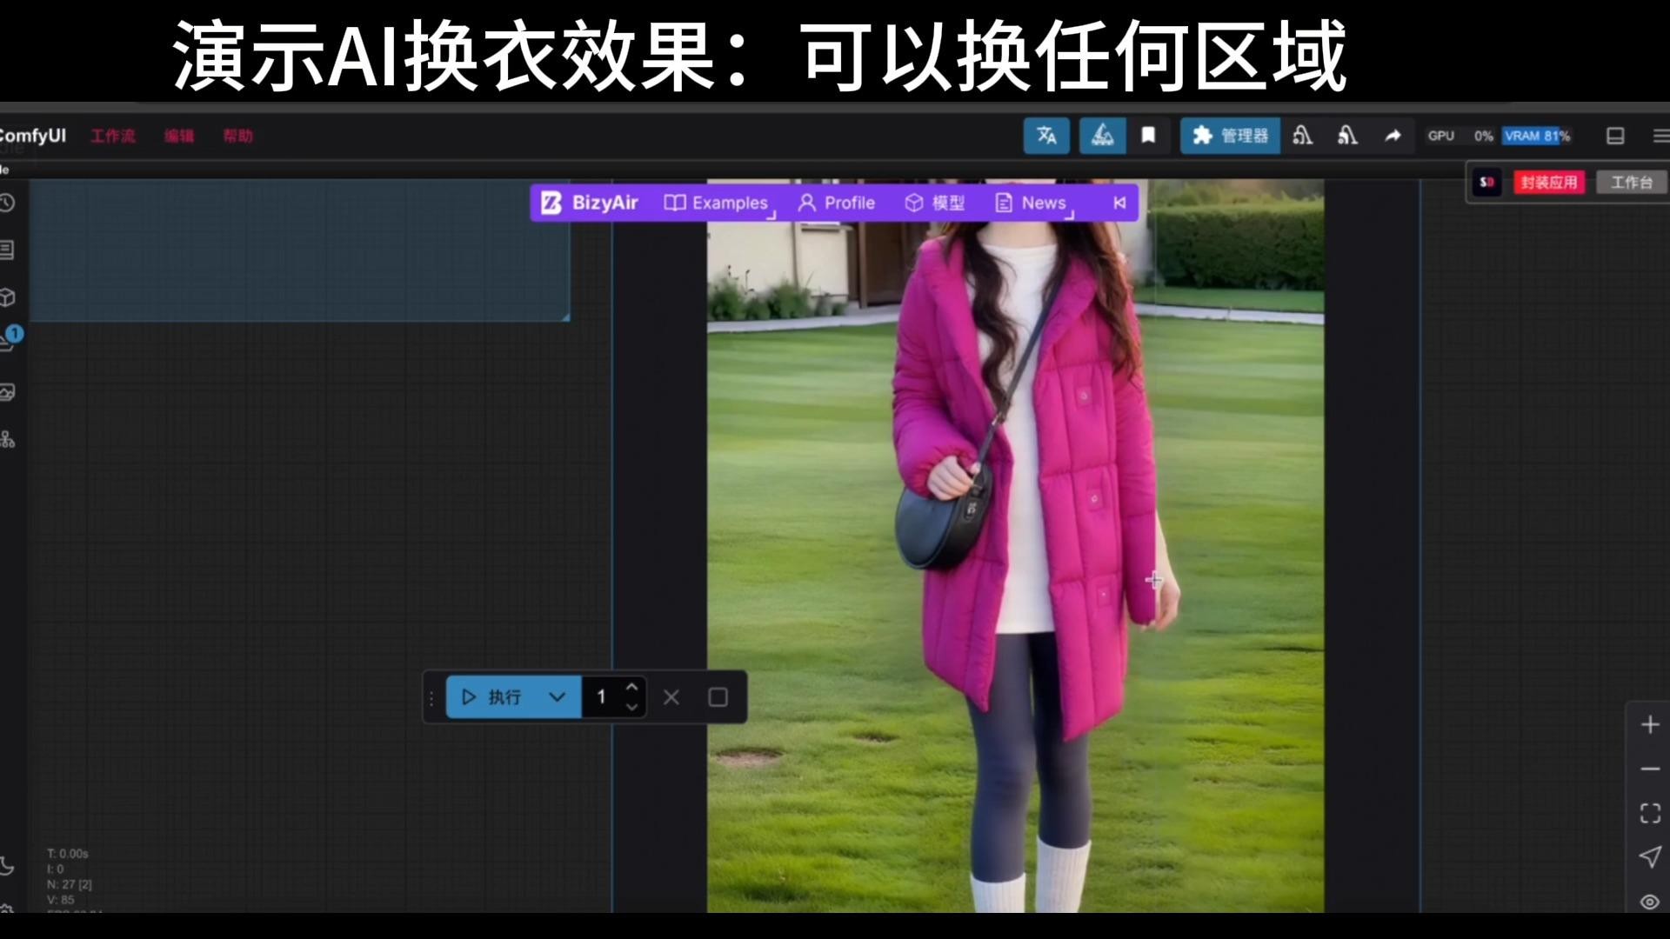Open the model library cube icon

[8, 296]
